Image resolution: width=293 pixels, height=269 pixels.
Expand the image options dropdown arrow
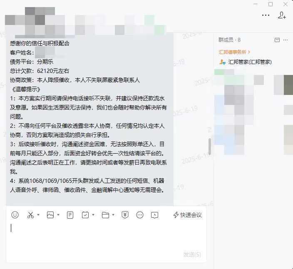tap(58, 215)
